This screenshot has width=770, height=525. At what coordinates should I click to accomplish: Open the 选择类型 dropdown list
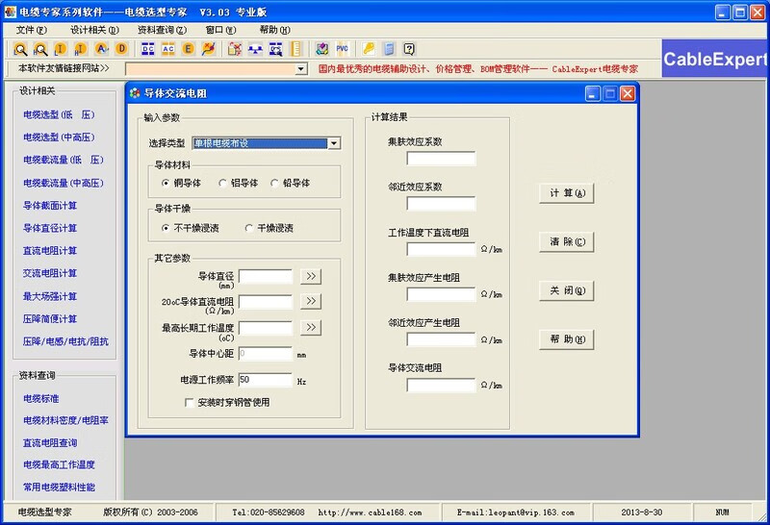tap(334, 143)
